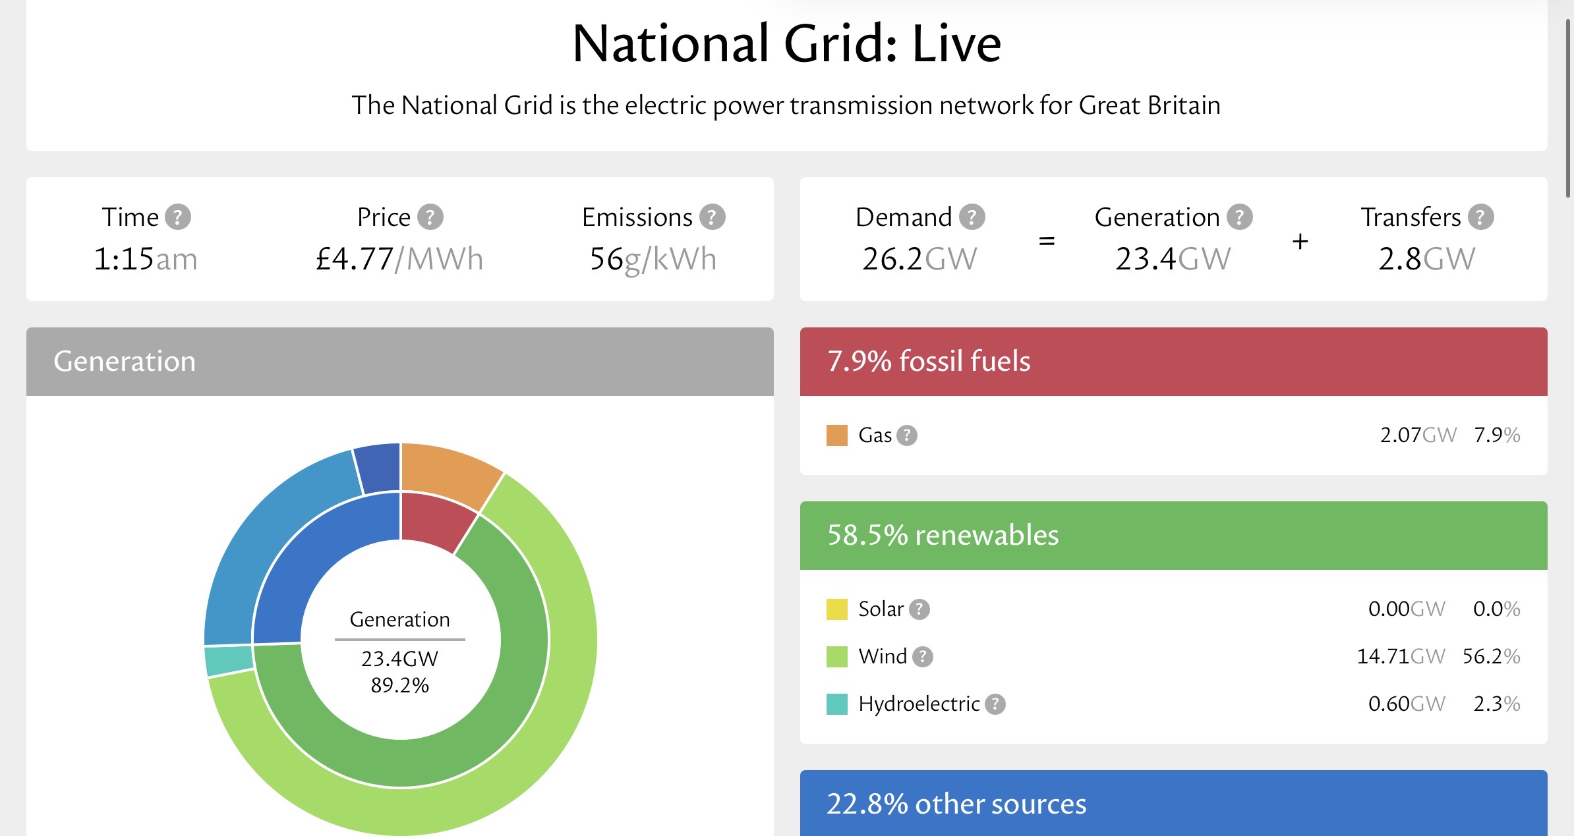Click the orange Gas color swatch

click(x=836, y=435)
